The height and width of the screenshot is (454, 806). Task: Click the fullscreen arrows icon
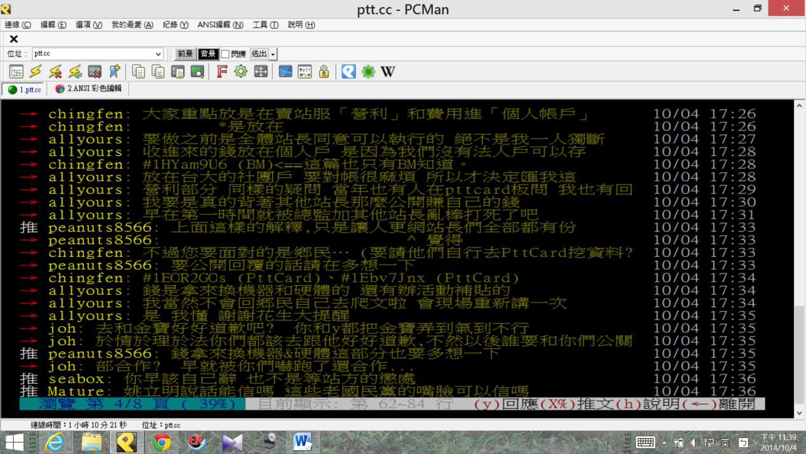tap(261, 72)
